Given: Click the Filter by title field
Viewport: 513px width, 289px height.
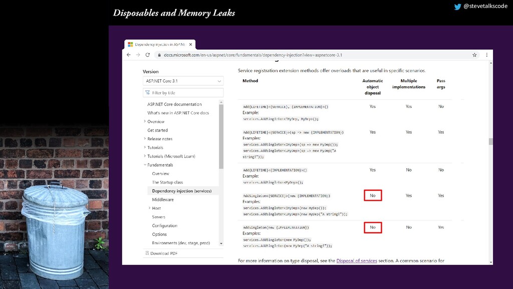Looking at the screenshot, I should coord(183,93).
